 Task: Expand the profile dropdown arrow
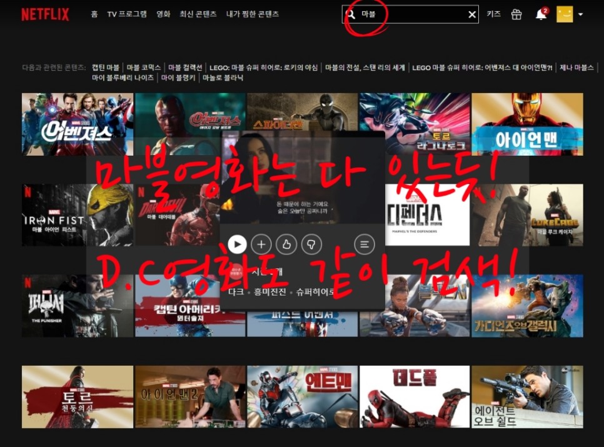pos(580,14)
